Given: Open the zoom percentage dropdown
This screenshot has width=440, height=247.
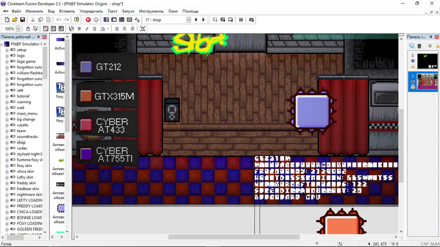Looking at the screenshot, I should pos(18,29).
